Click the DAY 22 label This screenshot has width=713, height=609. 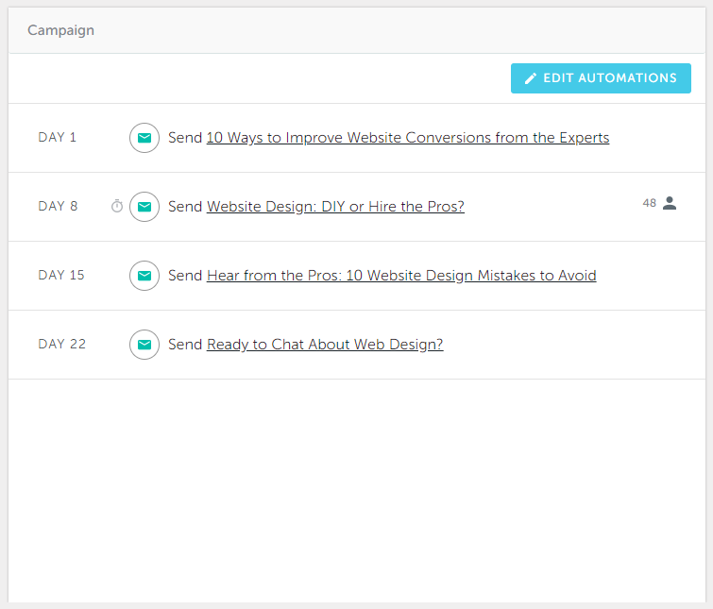click(x=61, y=344)
